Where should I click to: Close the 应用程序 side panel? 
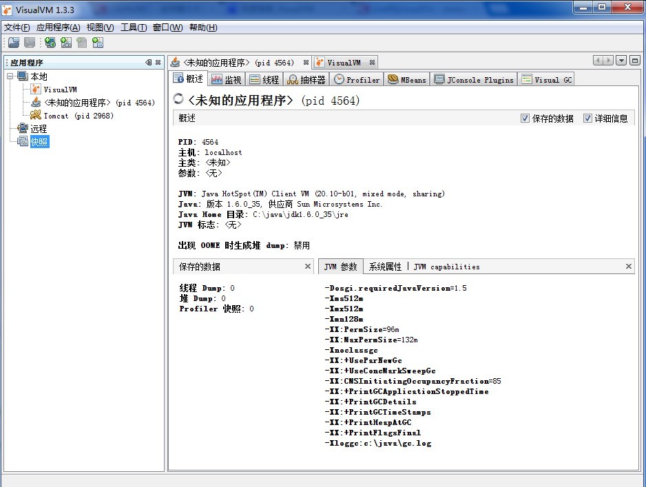click(x=158, y=62)
